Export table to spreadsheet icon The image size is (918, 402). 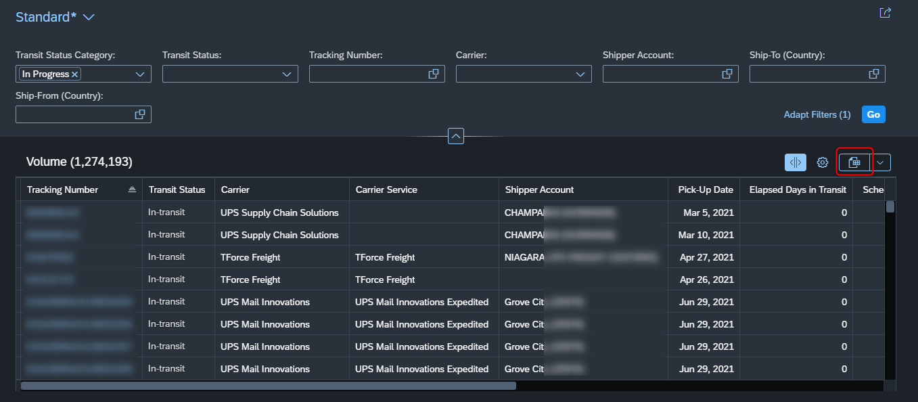pyautogui.click(x=854, y=162)
